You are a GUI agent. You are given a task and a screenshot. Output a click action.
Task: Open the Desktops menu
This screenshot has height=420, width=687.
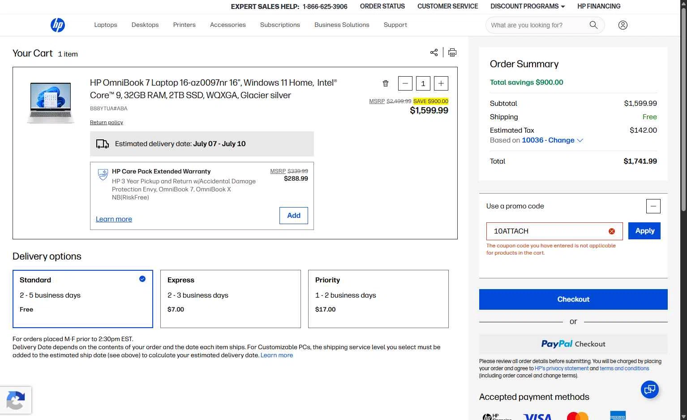(145, 25)
